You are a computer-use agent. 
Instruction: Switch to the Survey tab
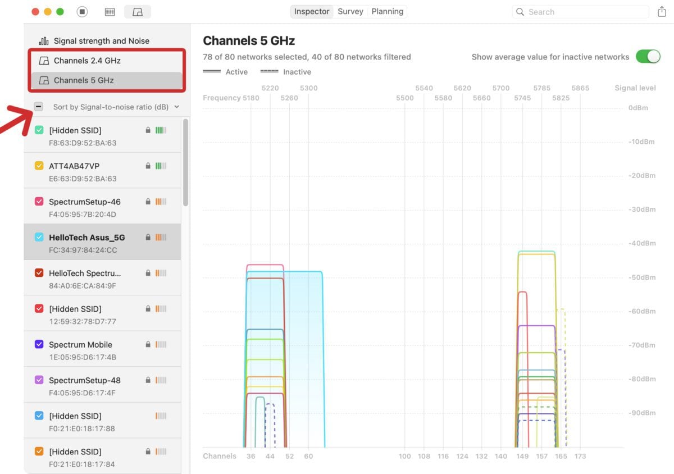(x=350, y=11)
